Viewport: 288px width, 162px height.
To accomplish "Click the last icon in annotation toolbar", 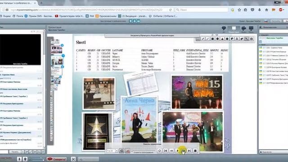I will point(252,39).
